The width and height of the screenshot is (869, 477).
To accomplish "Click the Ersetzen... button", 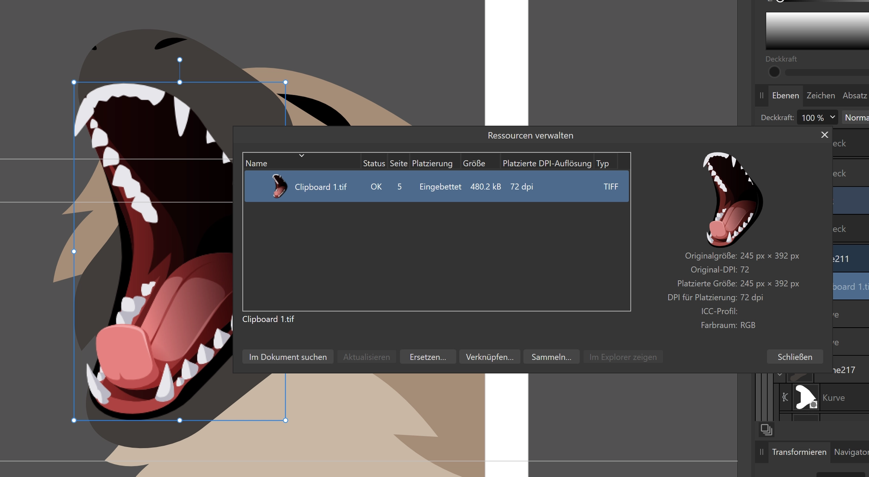I will click(x=427, y=357).
